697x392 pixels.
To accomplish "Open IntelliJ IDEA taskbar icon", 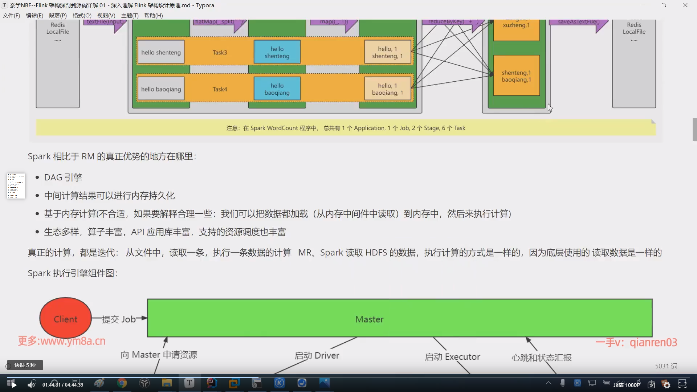I will (212, 383).
